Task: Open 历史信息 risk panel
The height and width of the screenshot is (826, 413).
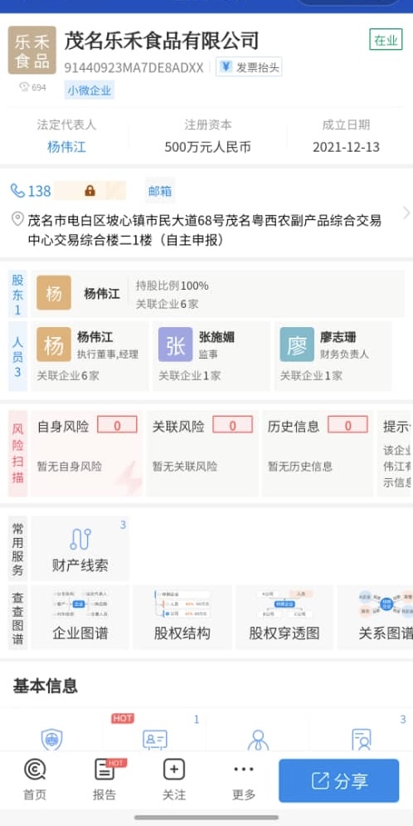Action: (x=318, y=453)
